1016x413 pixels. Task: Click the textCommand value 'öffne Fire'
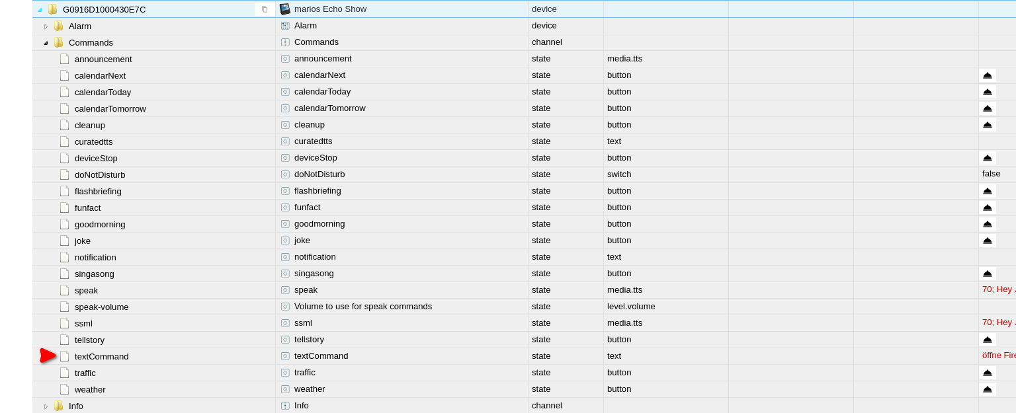(x=999, y=356)
